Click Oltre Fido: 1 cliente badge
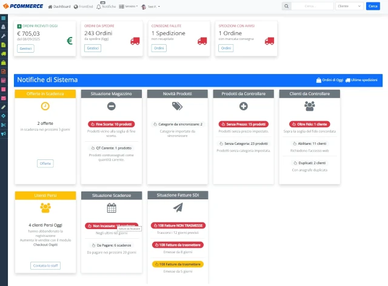The height and width of the screenshot is (286, 388). (x=310, y=124)
